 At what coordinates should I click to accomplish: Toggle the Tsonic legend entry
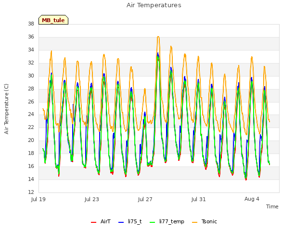pyautogui.click(x=205, y=221)
